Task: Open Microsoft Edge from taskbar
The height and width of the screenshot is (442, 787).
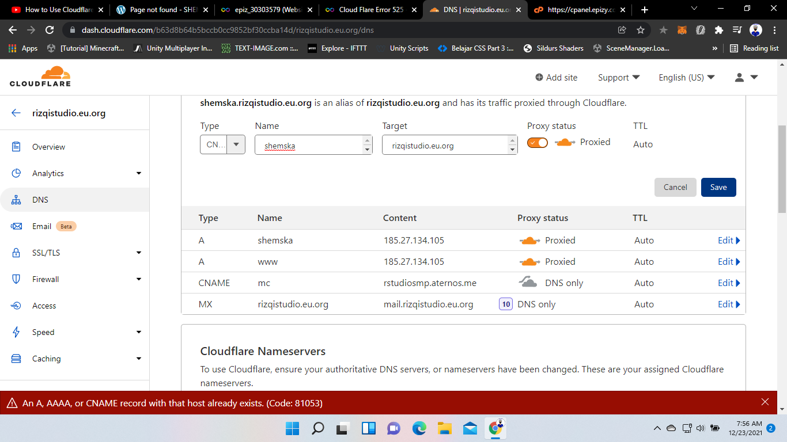Action: [419, 428]
